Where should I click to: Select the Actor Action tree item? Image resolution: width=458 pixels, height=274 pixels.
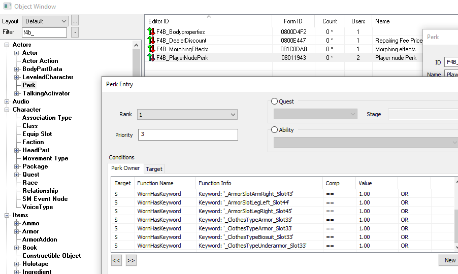(x=40, y=61)
